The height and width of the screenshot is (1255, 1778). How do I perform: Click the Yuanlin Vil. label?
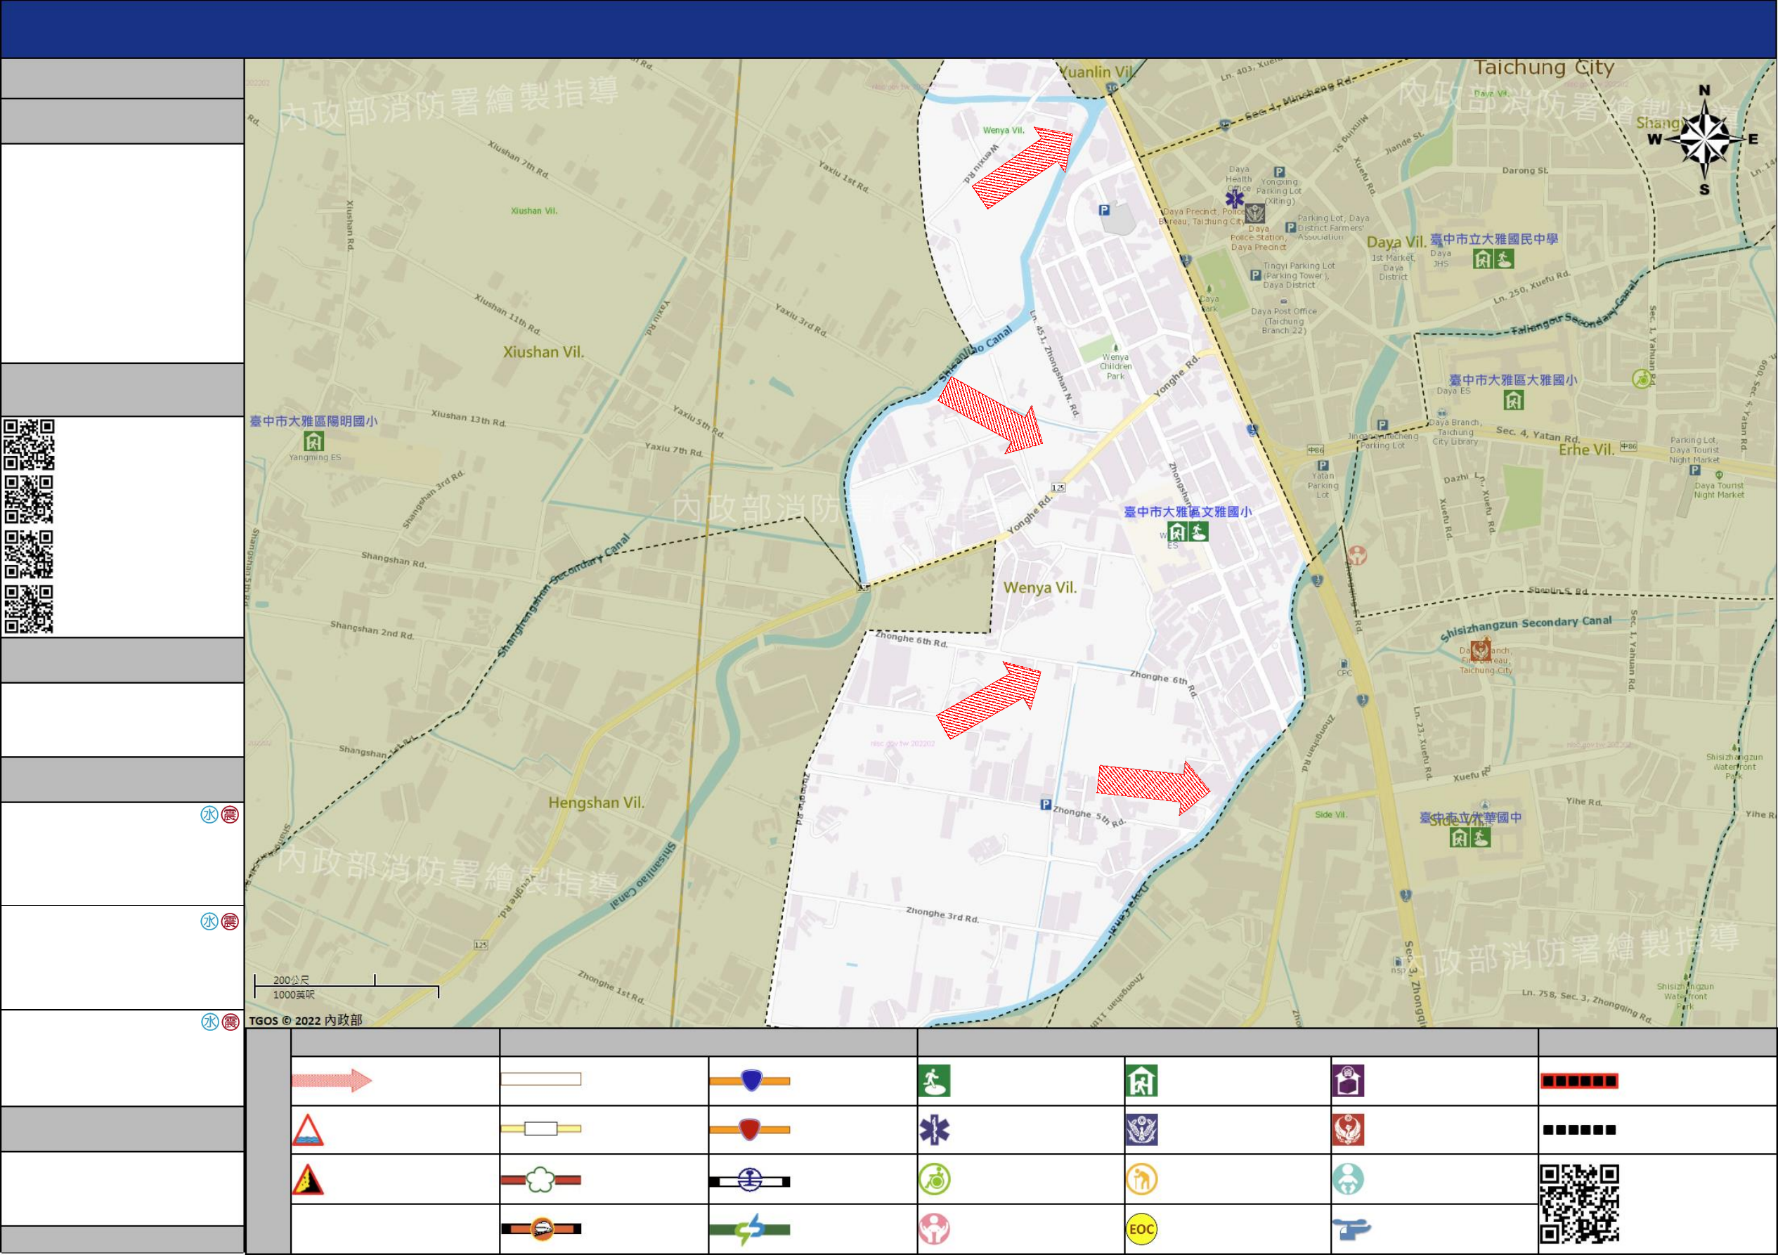pyautogui.click(x=1098, y=72)
